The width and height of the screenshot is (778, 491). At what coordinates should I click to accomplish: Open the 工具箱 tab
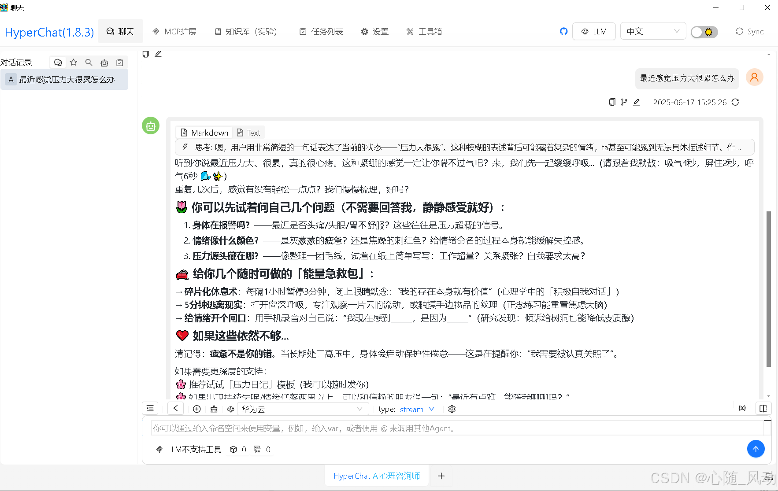pos(424,31)
